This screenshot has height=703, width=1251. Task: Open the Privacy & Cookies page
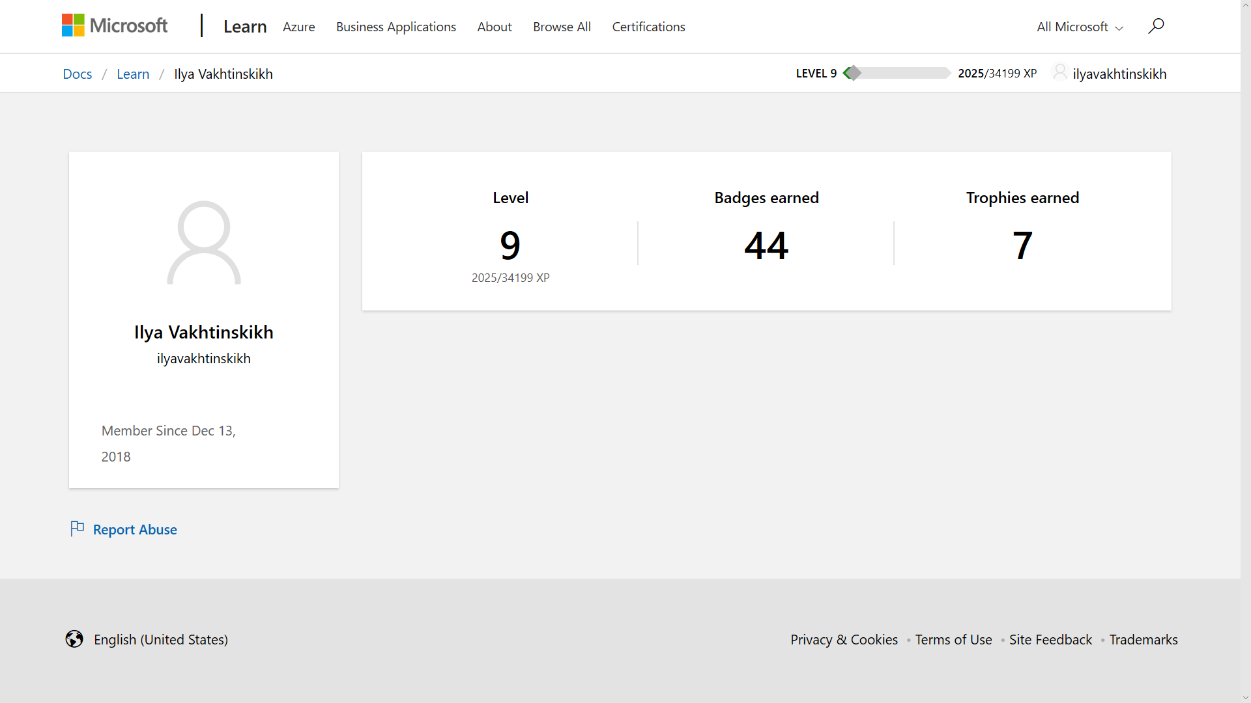[844, 639]
